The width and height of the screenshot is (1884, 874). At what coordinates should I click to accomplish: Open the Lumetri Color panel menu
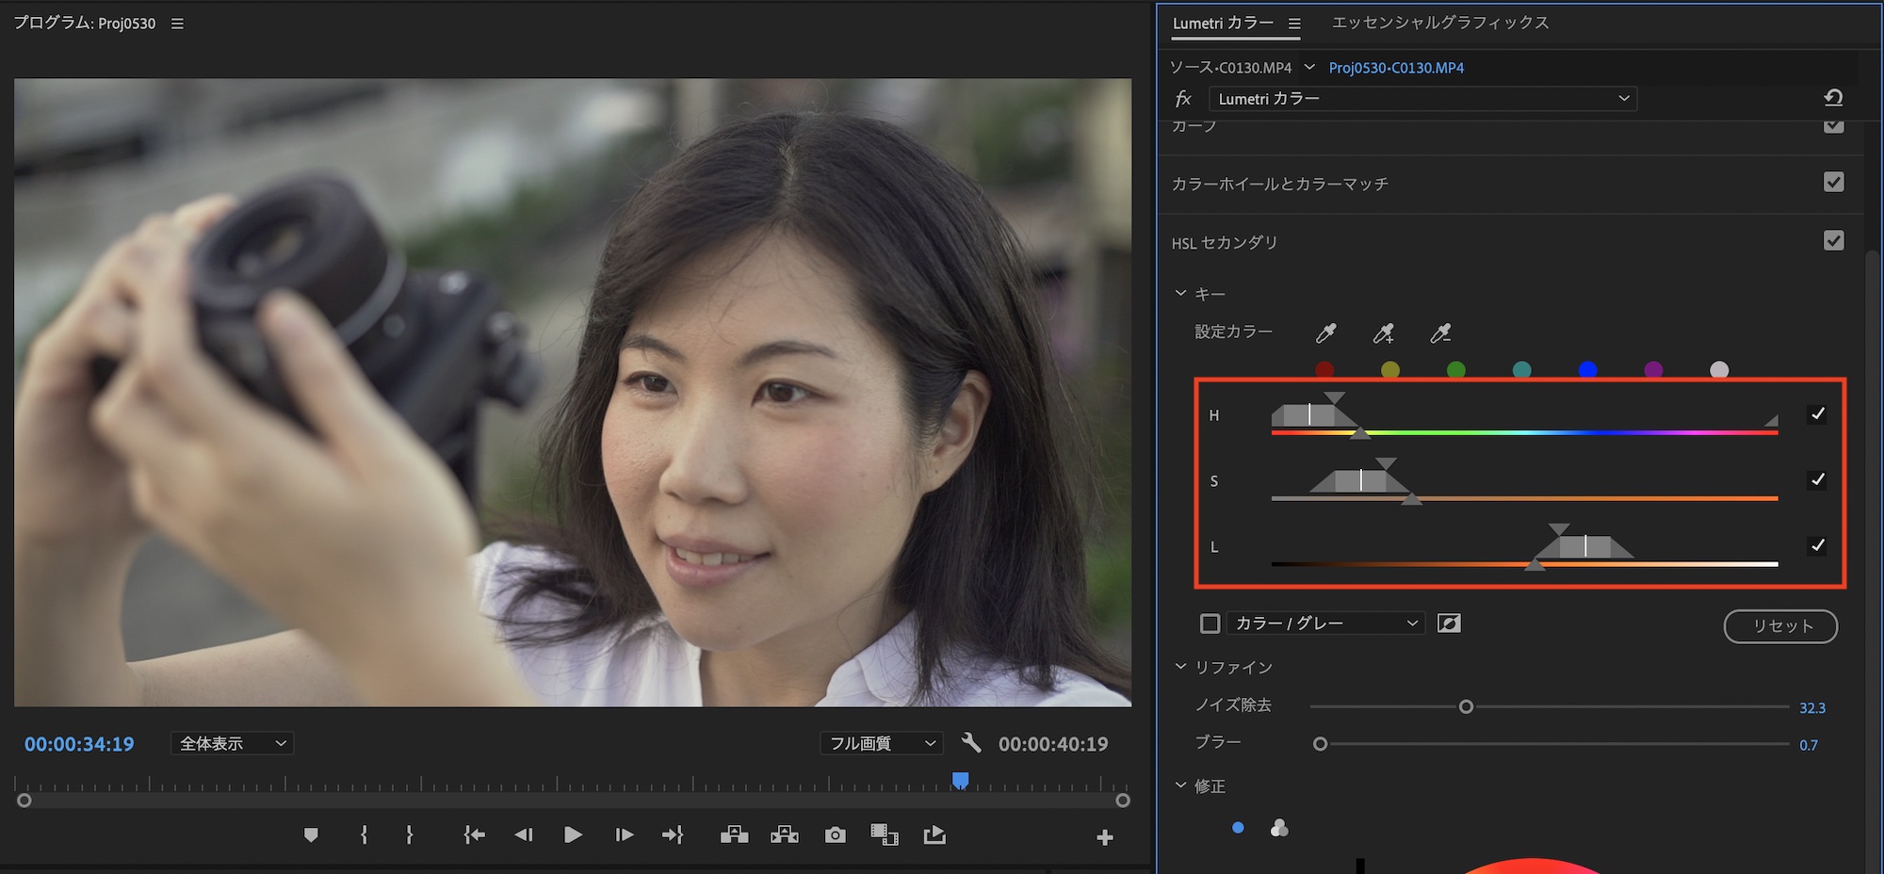pos(1294,24)
